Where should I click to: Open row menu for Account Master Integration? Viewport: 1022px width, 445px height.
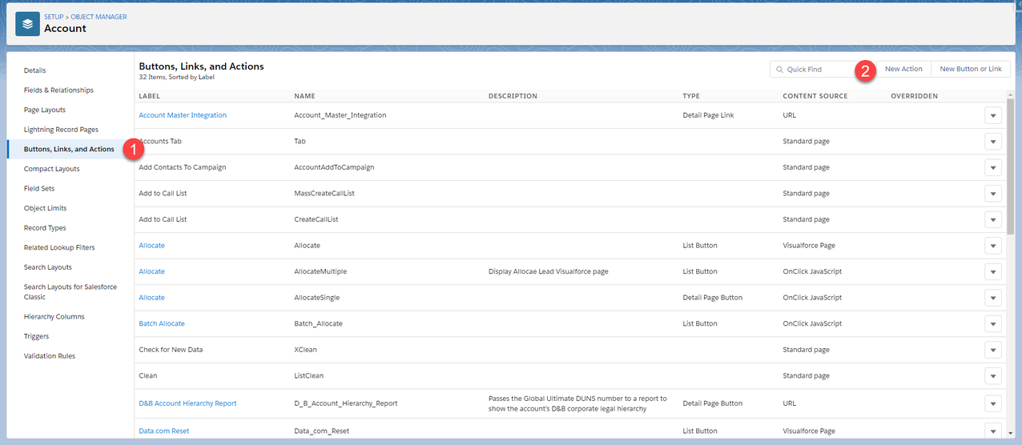993,115
